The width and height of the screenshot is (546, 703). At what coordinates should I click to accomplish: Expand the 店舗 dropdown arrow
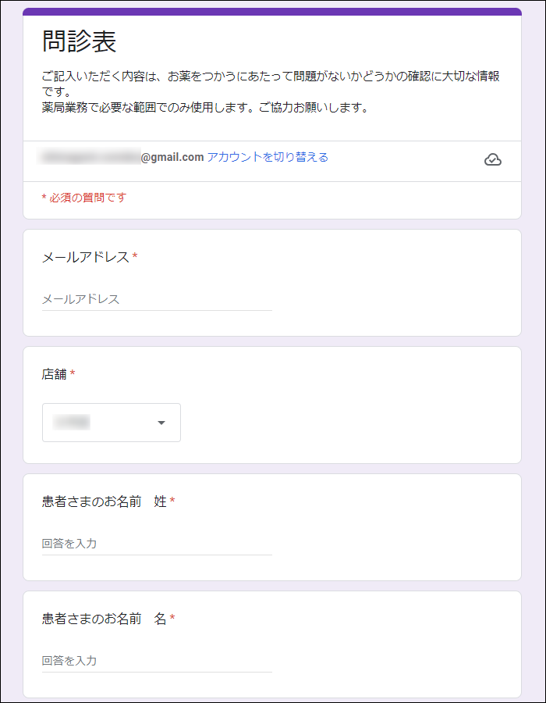161,423
